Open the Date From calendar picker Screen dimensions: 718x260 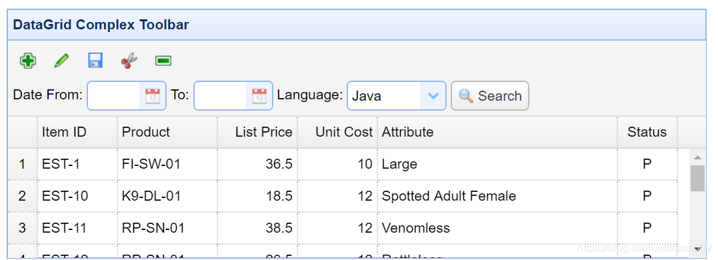(x=153, y=96)
